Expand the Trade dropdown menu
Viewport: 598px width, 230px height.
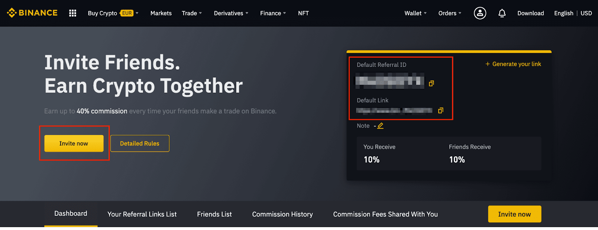[192, 13]
